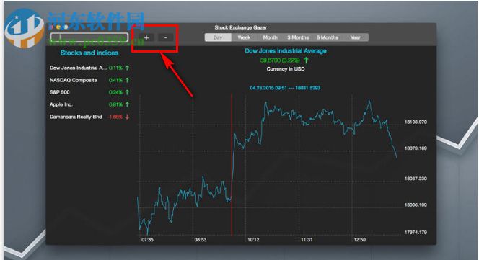Click the 17974.179 axis value

click(416, 232)
